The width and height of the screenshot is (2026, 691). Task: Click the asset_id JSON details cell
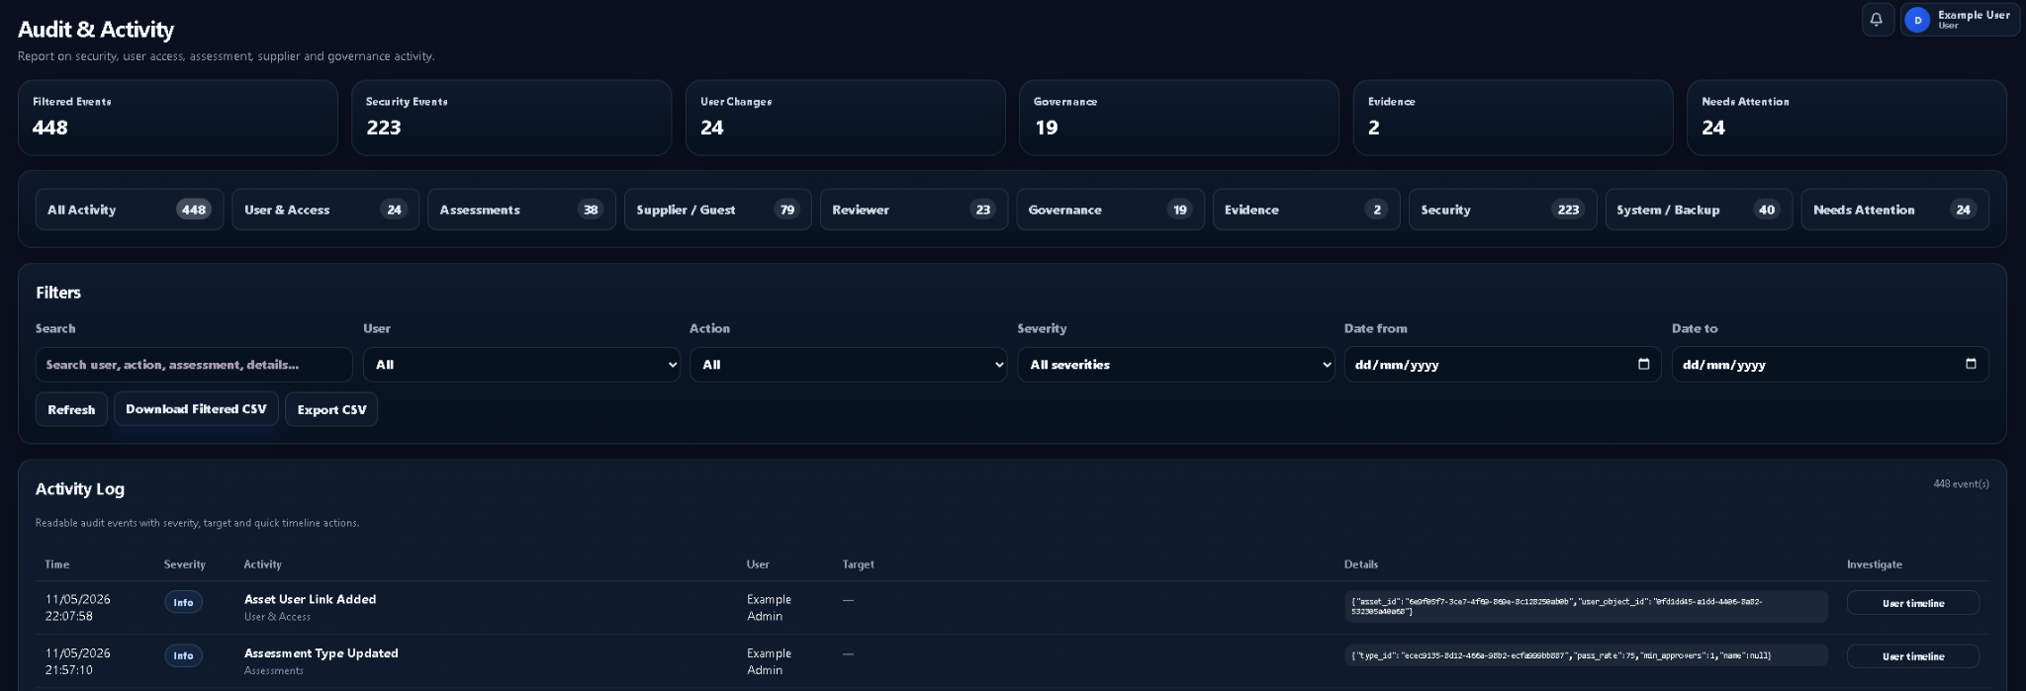click(x=1586, y=607)
